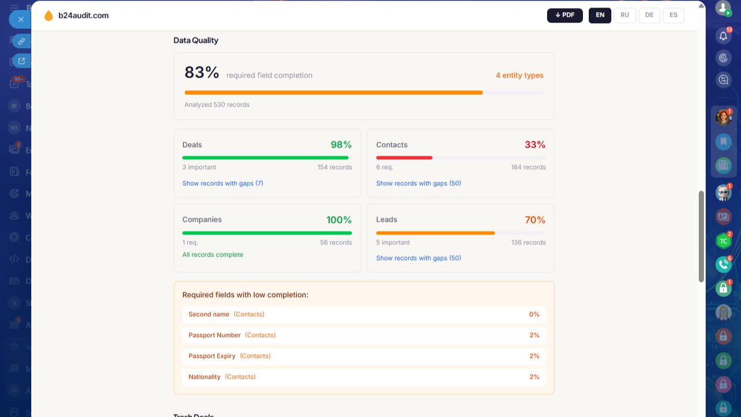Screen dimensions: 741x417
Task: Open the chat search bubble icon
Action: tap(723, 80)
